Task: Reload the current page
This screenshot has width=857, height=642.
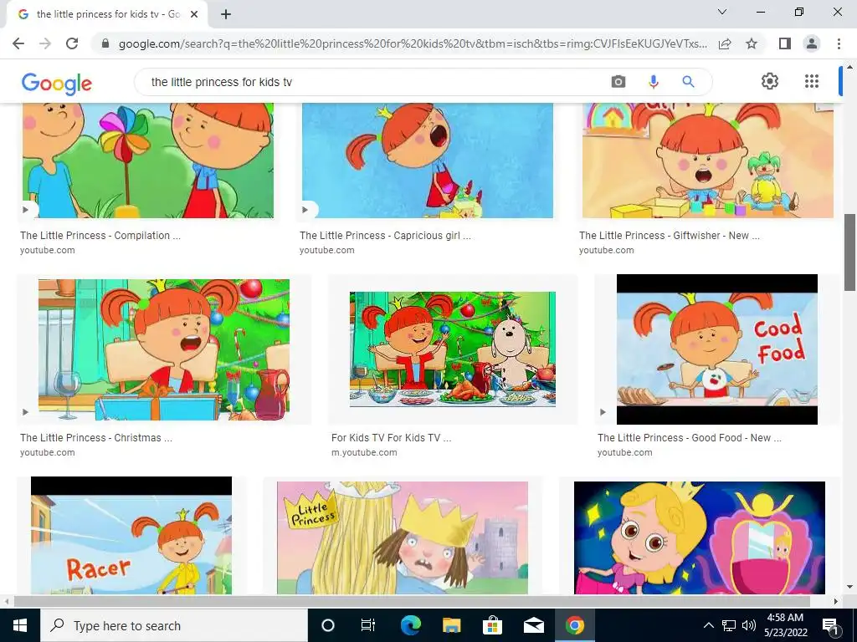Action: [72, 43]
